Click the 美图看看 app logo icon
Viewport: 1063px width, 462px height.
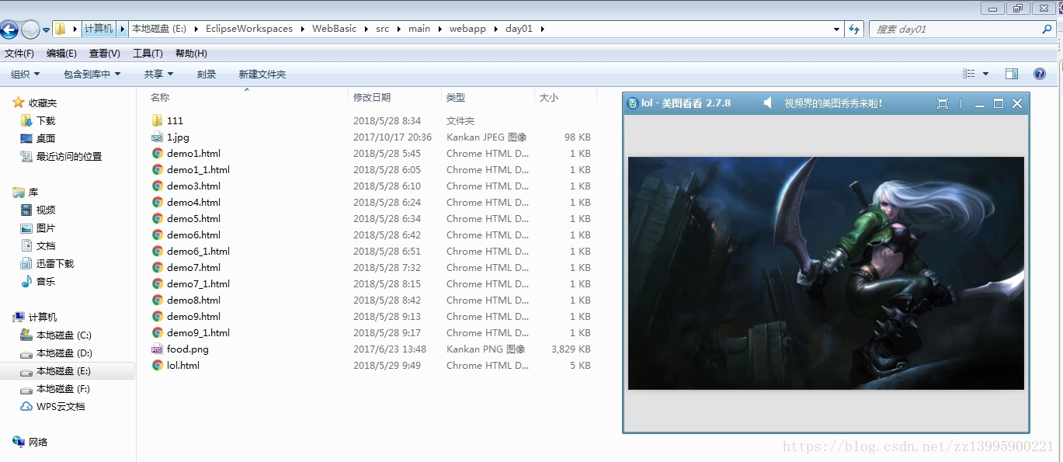click(x=633, y=103)
